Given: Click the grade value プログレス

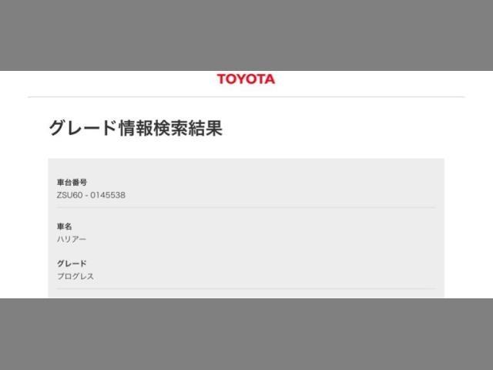Looking at the screenshot, I should coord(75,276).
